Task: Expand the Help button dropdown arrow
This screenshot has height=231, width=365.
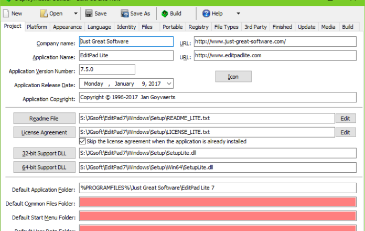Action: coord(238,14)
